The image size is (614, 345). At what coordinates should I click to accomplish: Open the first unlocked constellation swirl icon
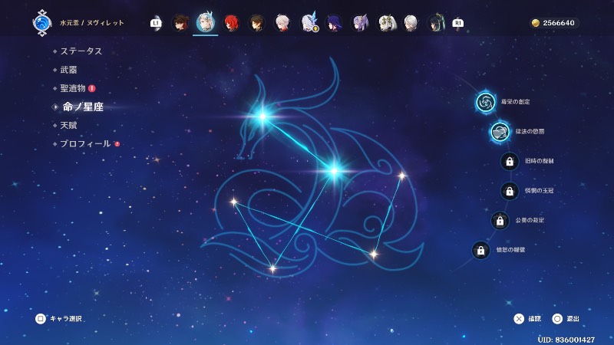pos(486,102)
